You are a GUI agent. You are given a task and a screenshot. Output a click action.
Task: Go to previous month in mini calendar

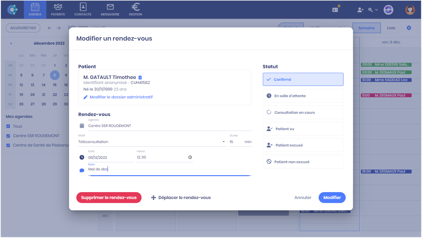tap(11, 43)
